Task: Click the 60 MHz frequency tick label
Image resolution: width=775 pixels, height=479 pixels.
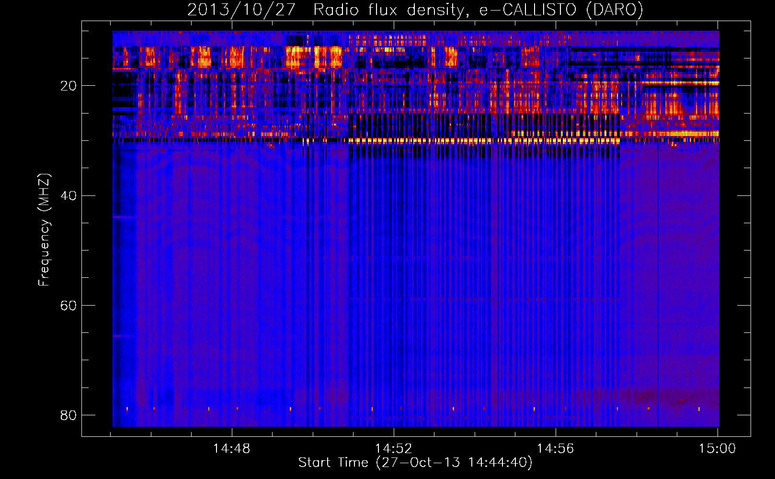Action: (x=68, y=305)
